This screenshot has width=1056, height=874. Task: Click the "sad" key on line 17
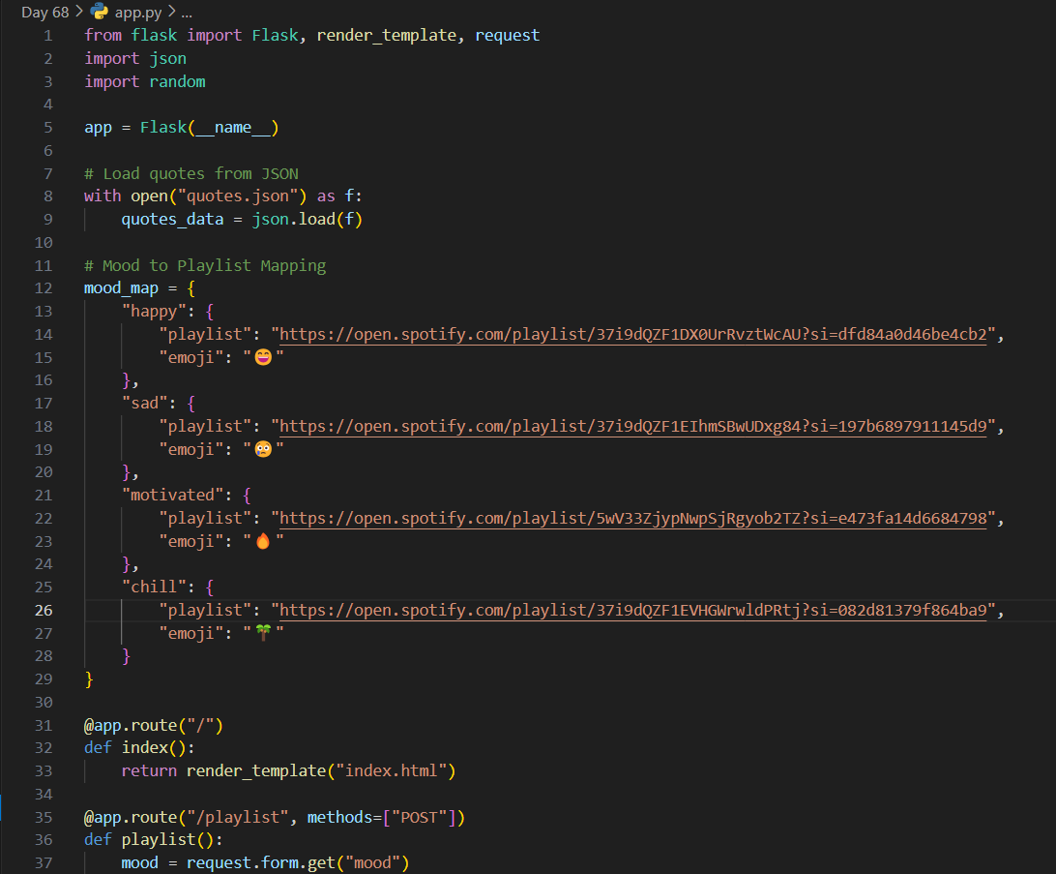[144, 403]
